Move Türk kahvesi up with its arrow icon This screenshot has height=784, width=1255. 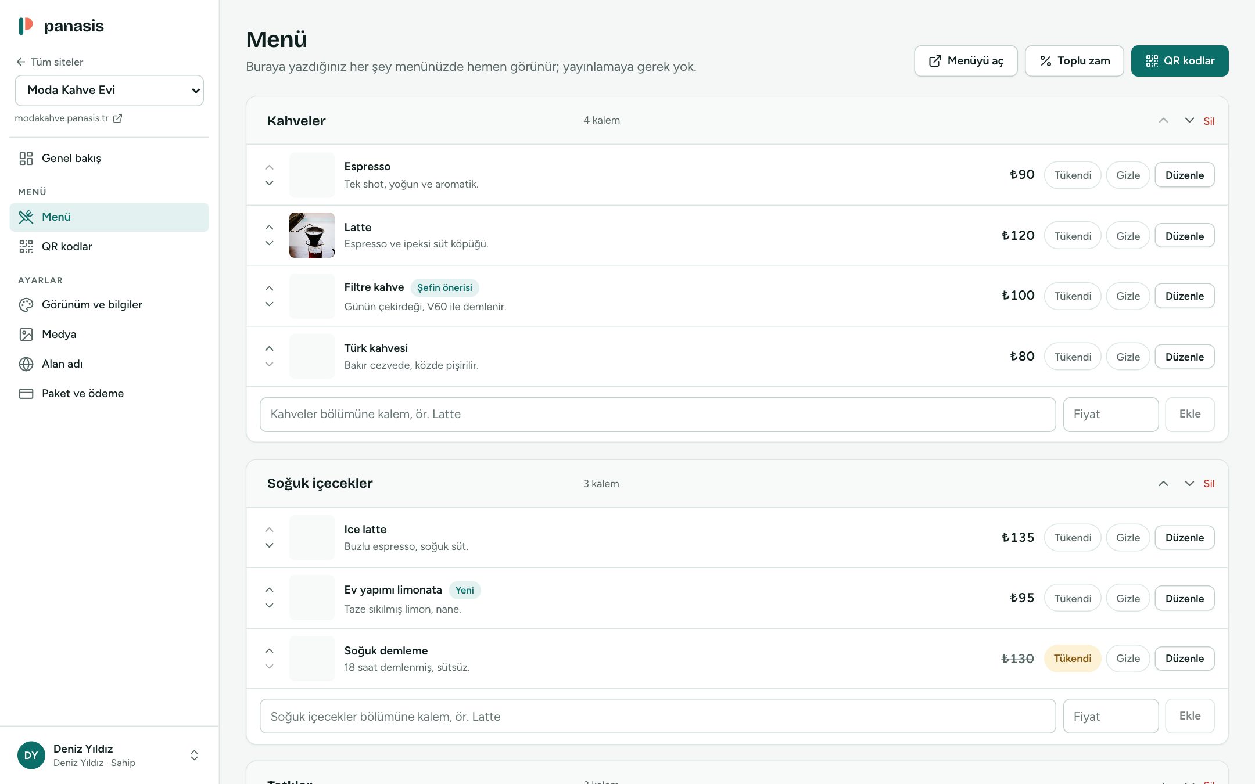point(269,348)
